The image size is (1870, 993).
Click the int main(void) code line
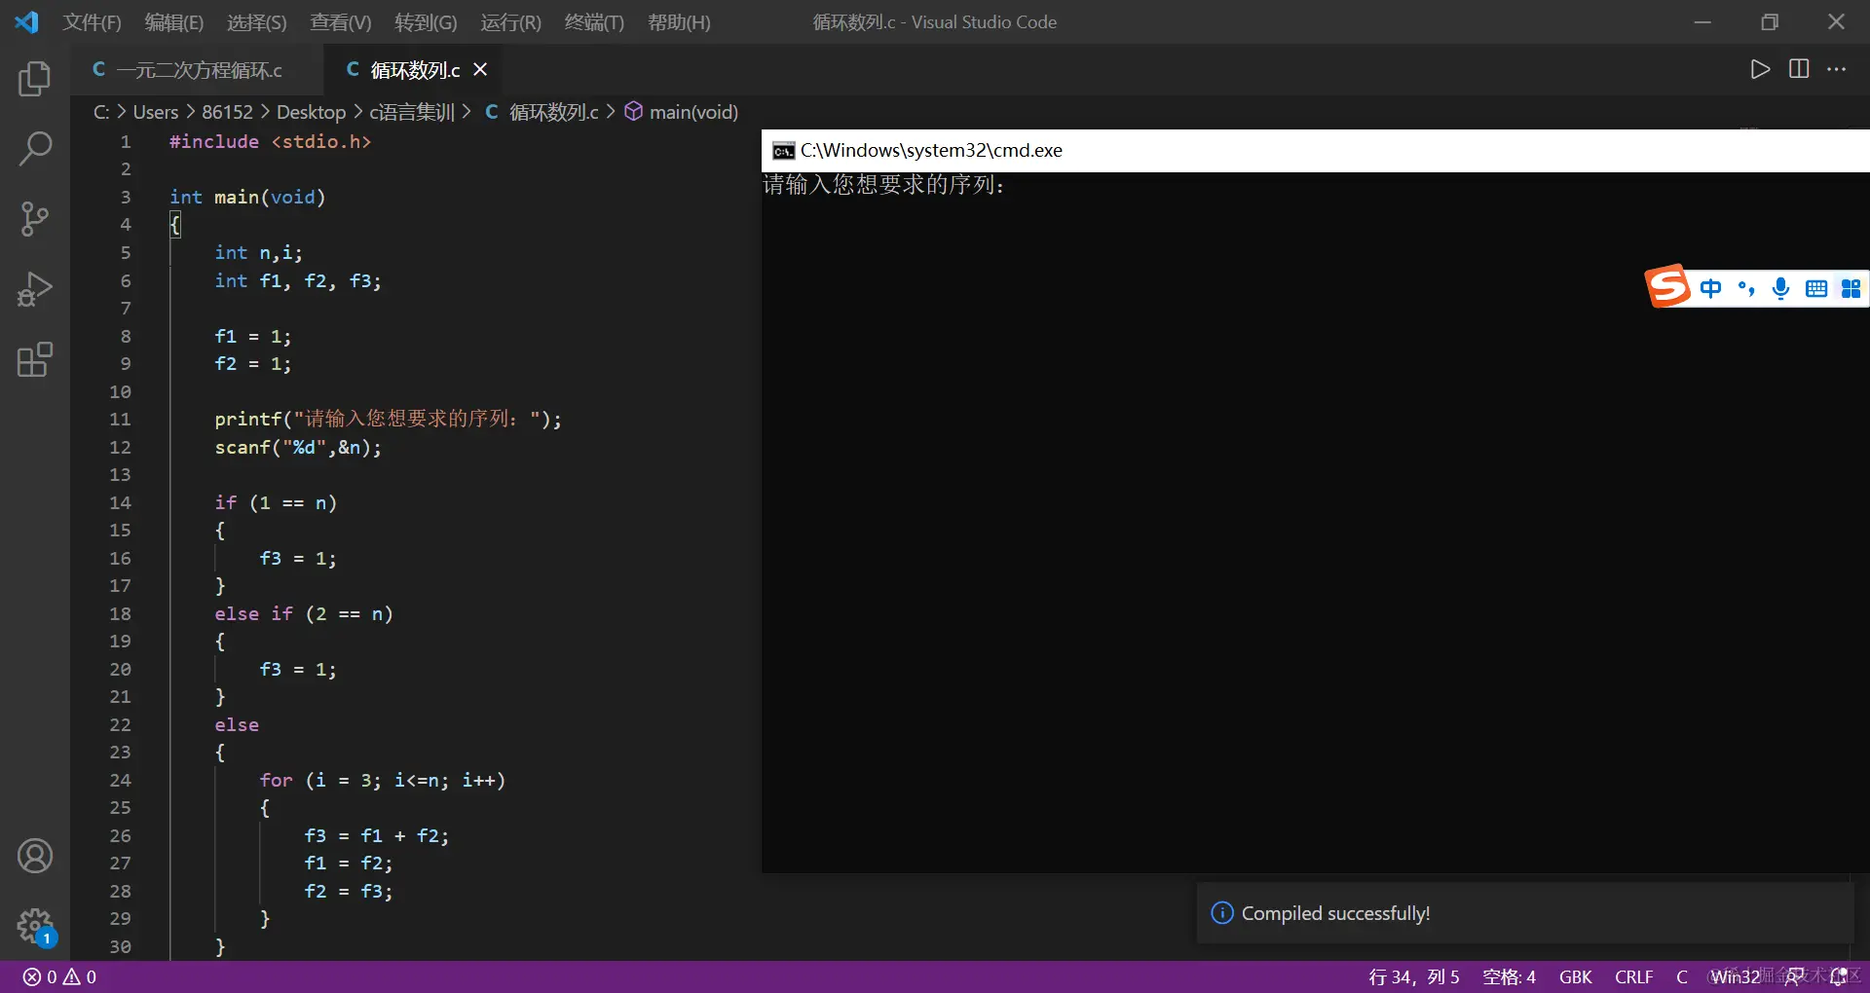coord(247,198)
